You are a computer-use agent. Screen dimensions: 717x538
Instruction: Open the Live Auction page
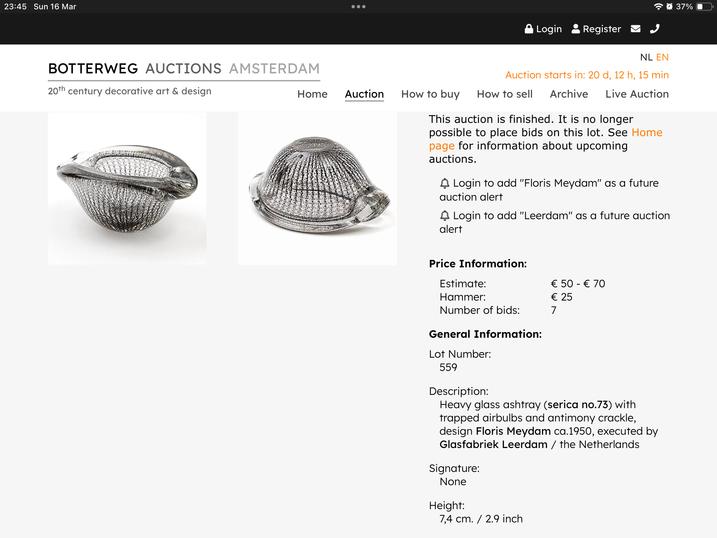click(x=637, y=94)
